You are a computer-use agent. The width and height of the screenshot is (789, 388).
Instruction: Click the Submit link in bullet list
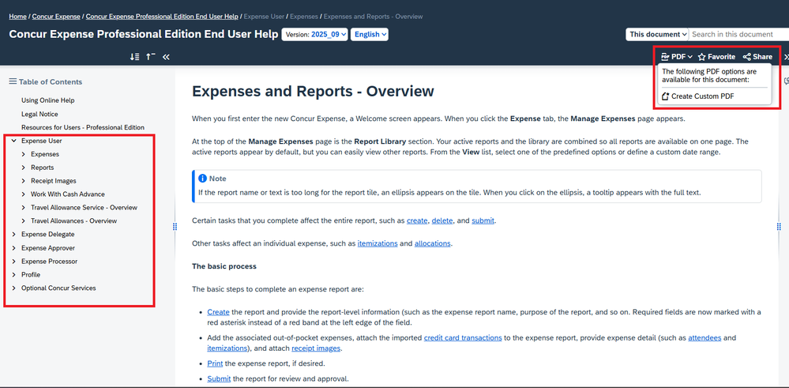(x=219, y=379)
